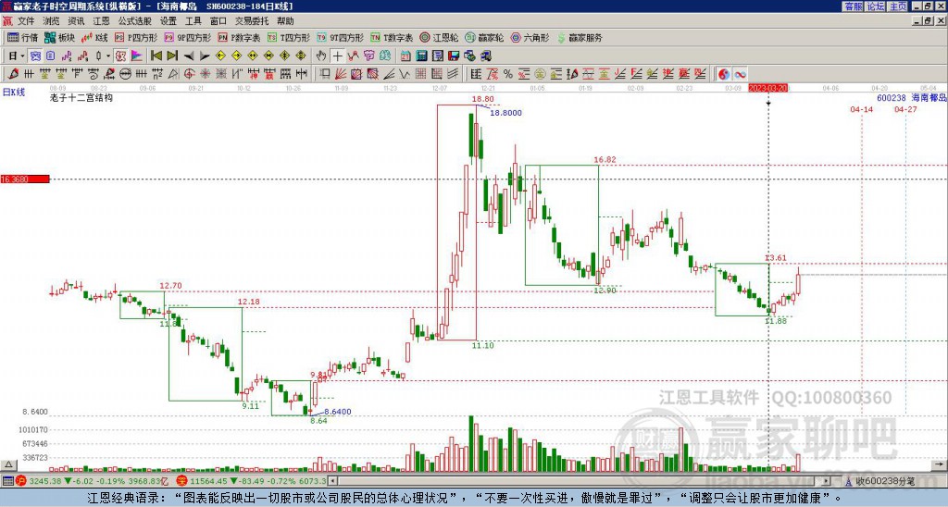The height and width of the screenshot is (507, 948).
Task: Click the 客服 button in title bar
Action: (853, 6)
